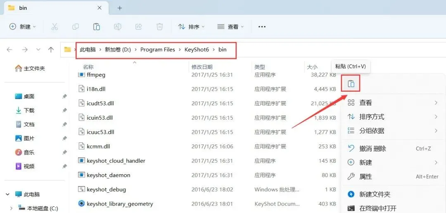Click the folder icon in address bar
The height and width of the screenshot is (213, 446).
(67, 50)
